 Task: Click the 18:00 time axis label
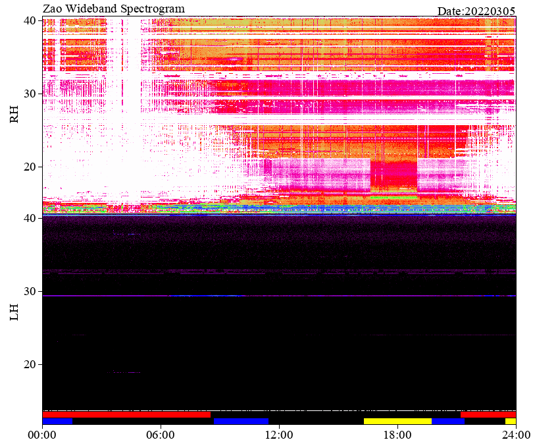(397, 435)
